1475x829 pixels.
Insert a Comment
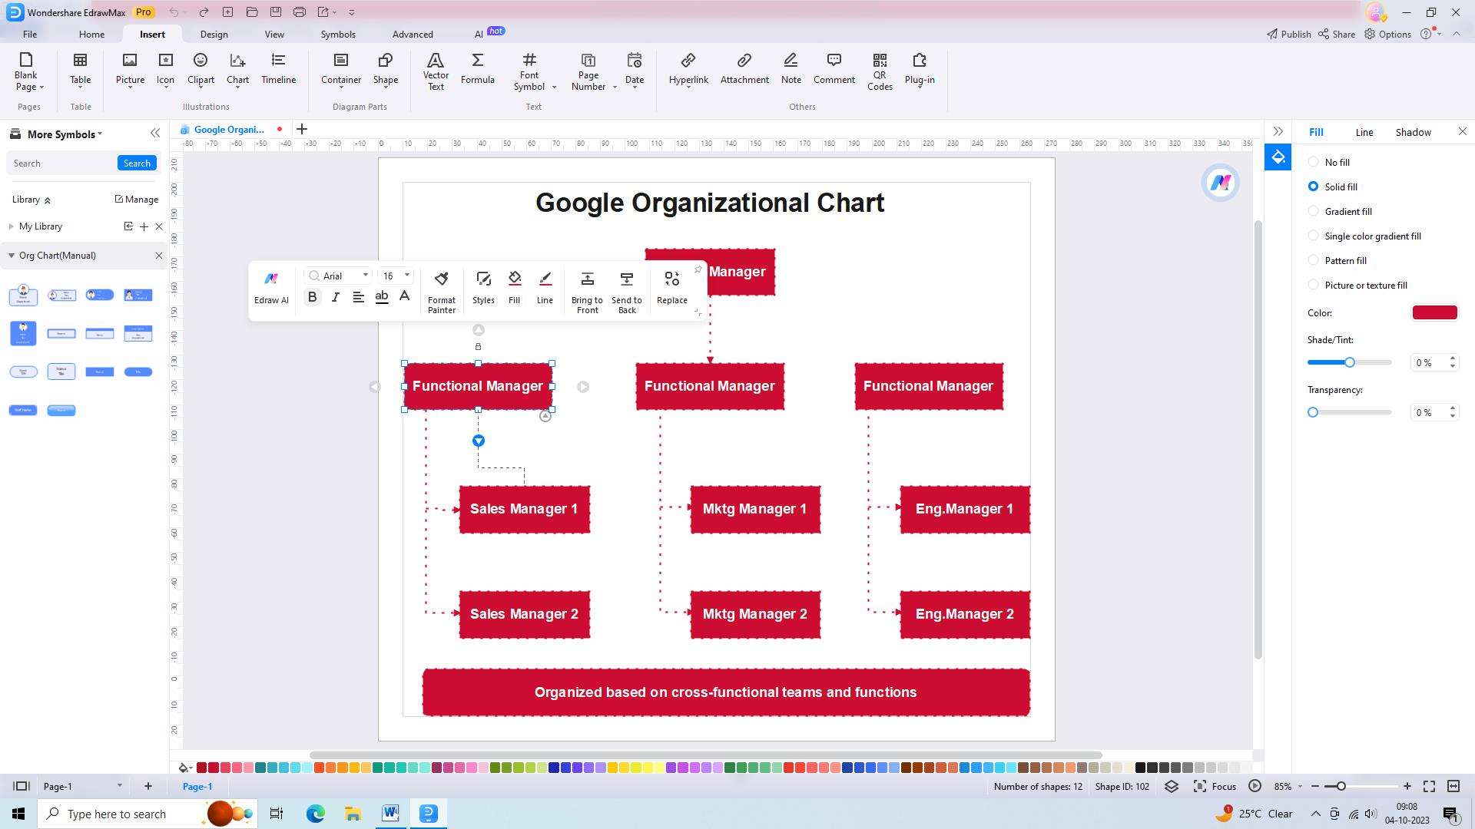pos(834,71)
